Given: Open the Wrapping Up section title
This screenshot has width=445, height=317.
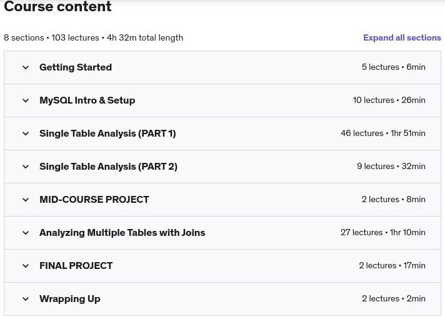Looking at the screenshot, I should [x=69, y=299].
